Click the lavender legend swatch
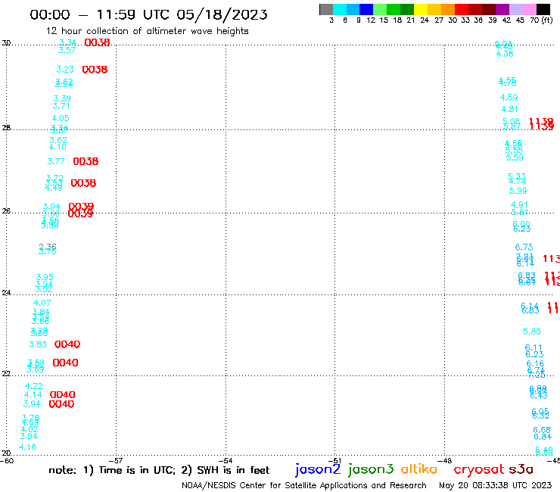Viewport: 560px width, 492px height. tap(515, 9)
